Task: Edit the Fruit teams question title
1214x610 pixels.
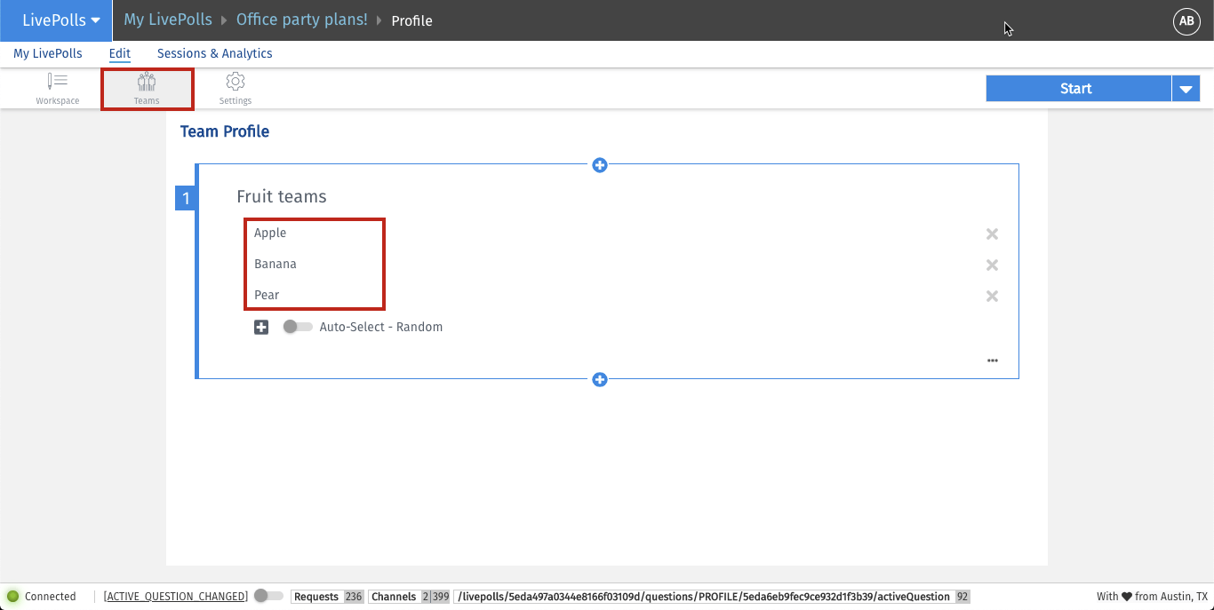Action: point(282,196)
